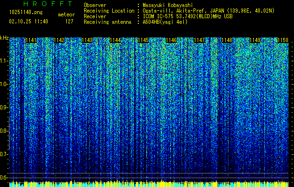
Task: Click the 0.9 frequency axis label
Action: tap(4, 108)
